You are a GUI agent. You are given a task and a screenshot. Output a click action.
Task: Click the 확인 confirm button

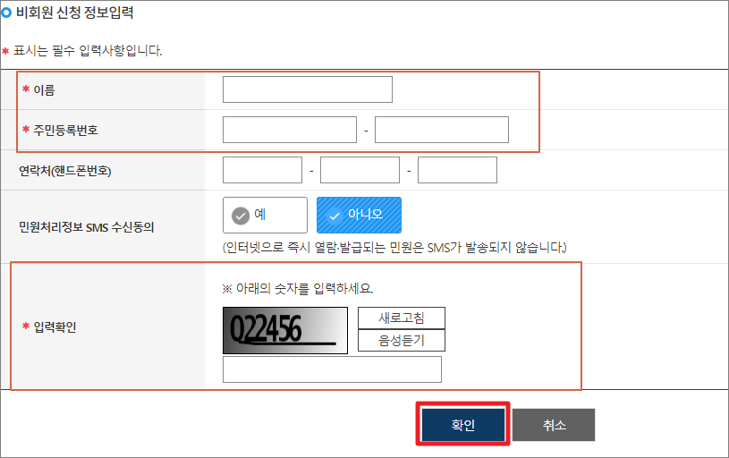pos(463,425)
